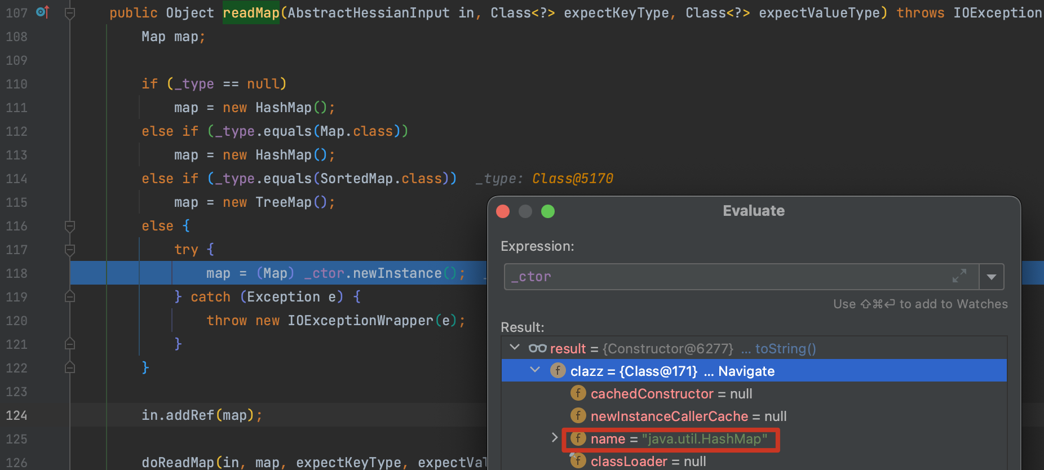Click the Navigate link on clazz row
This screenshot has height=470, width=1044.
click(x=746, y=371)
